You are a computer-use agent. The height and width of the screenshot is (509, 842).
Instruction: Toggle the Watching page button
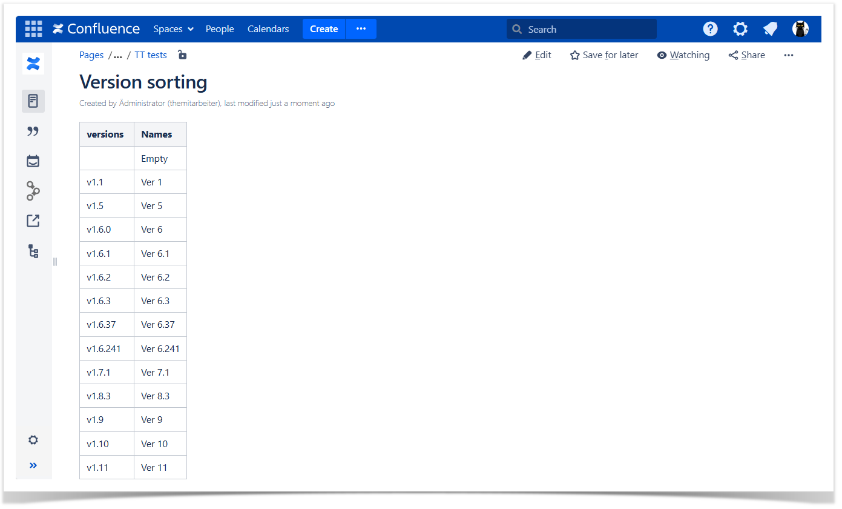[x=683, y=55]
